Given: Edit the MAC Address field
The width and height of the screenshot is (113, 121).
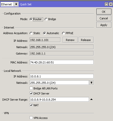Looking at the screenshot, I should click(61, 62).
